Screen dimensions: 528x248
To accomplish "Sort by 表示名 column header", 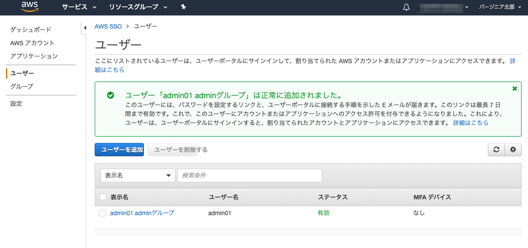I will [119, 197].
